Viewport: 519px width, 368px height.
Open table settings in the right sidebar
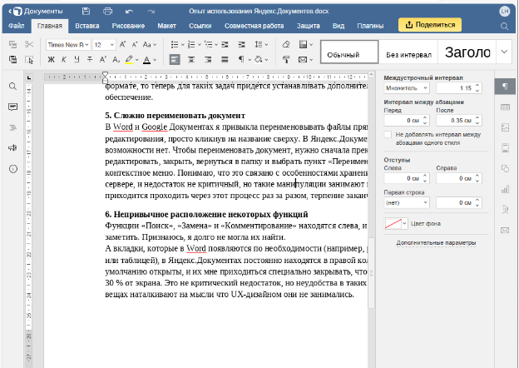point(505,107)
